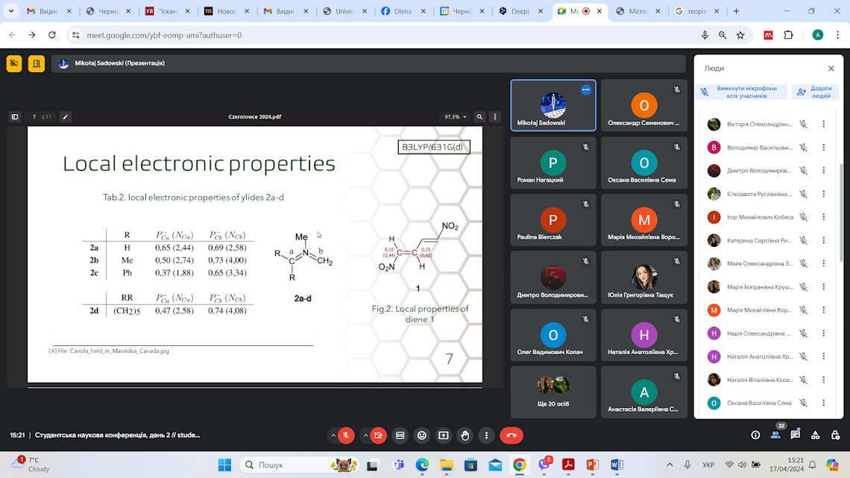The height and width of the screenshot is (478, 850).
Task: Switch to the теорія Google tab
Action: [696, 11]
